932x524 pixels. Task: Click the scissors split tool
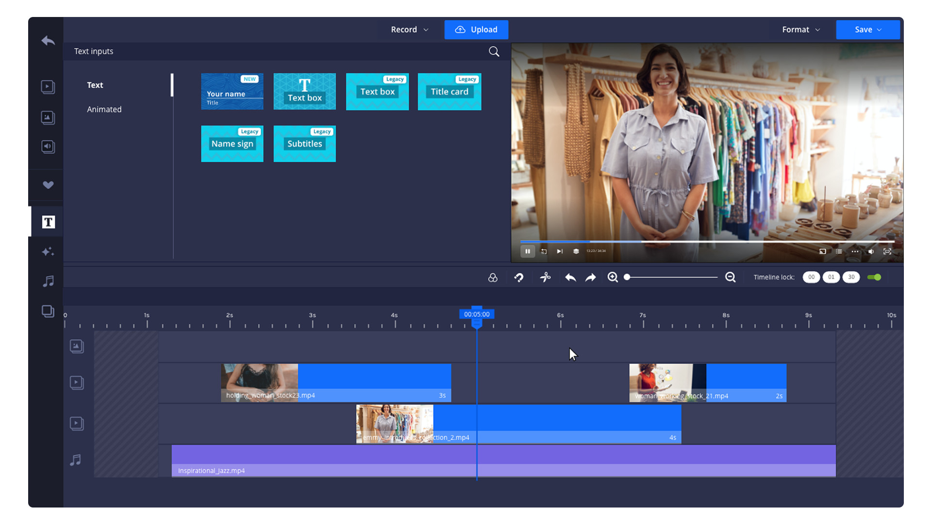click(545, 277)
